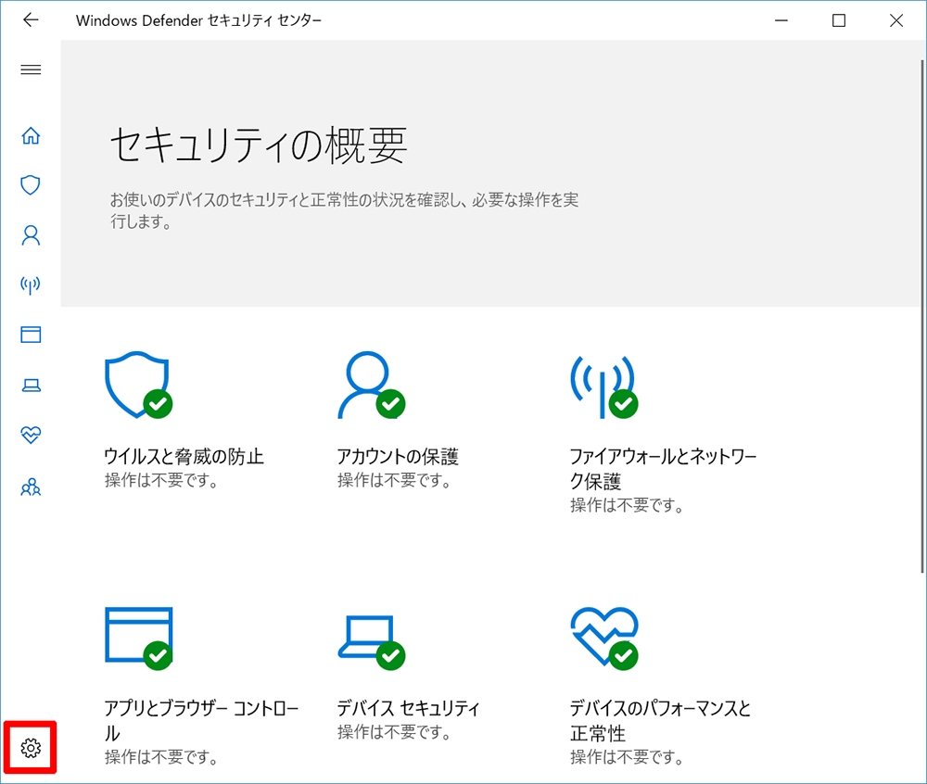Open virus protection shield sidebar icon
927x784 pixels.
[31, 185]
